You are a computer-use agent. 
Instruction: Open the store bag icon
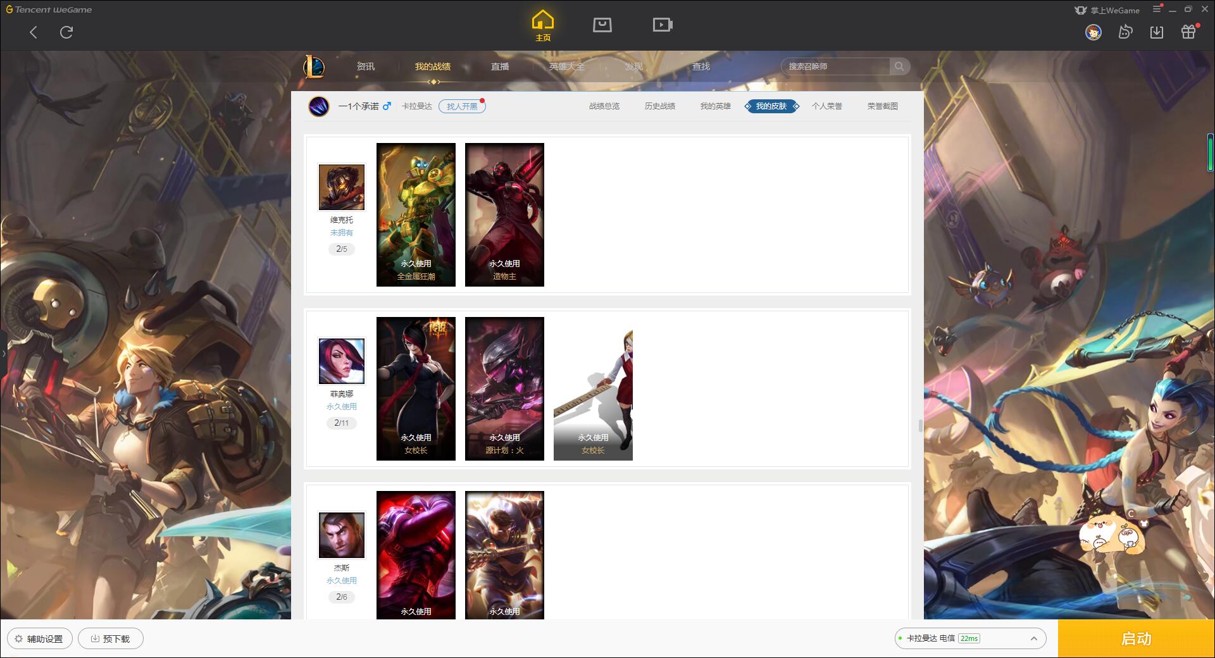[602, 25]
